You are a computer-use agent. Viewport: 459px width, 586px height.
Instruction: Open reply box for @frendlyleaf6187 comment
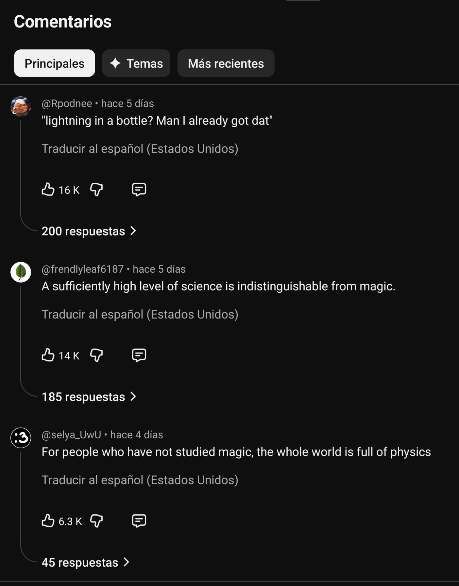(x=139, y=355)
